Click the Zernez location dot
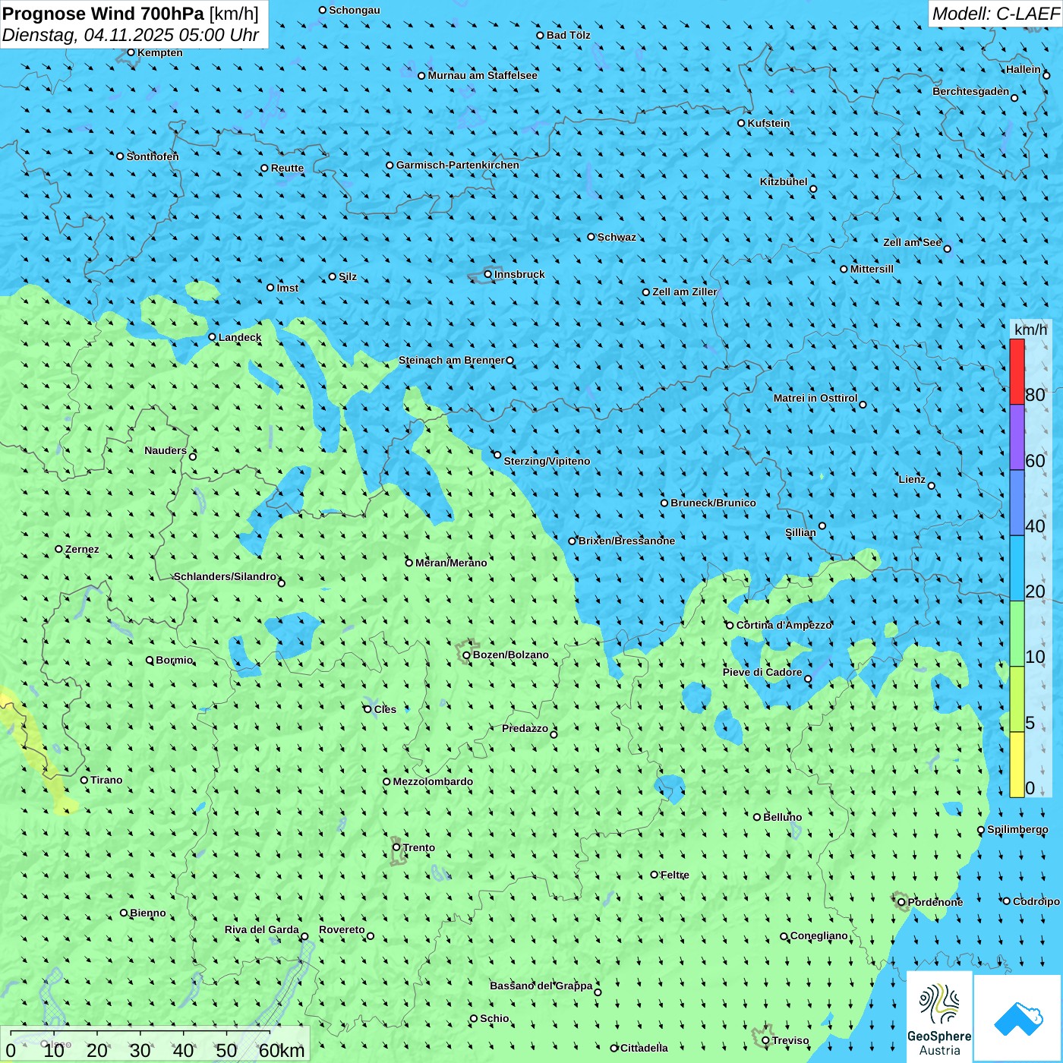 (58, 549)
